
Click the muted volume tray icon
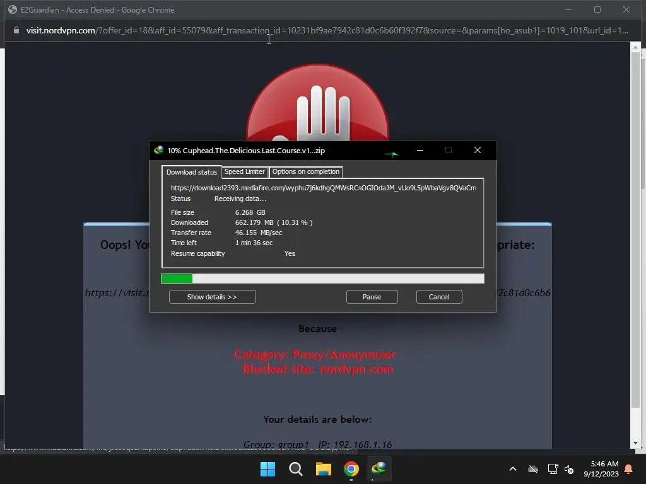tap(570, 469)
